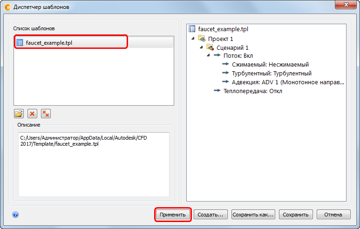Click arrow icon beside Сжимаемый: Несжимаемый
The width and height of the screenshot is (360, 229).
pos(226,64)
